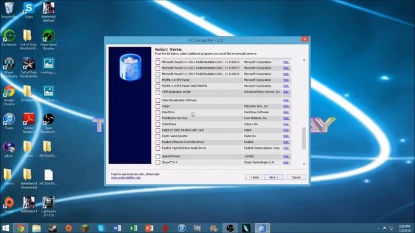Click the MSXML 4.0 SP3 Parser entry without KB number
Viewport: 415px width, 233px height.
[x=176, y=80]
